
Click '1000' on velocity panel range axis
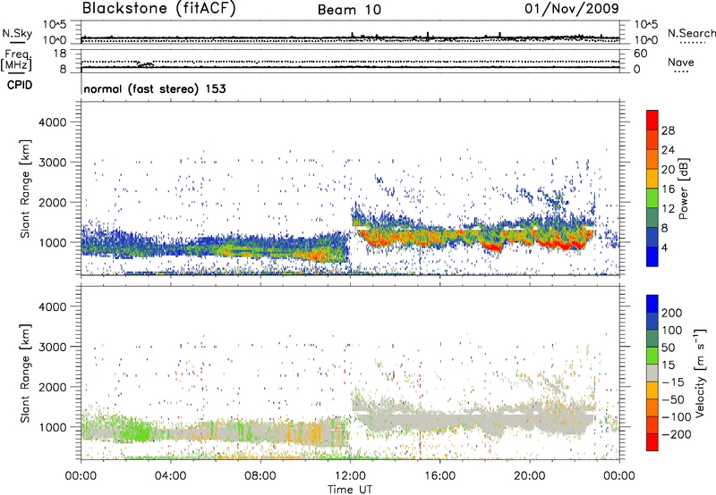53,427
